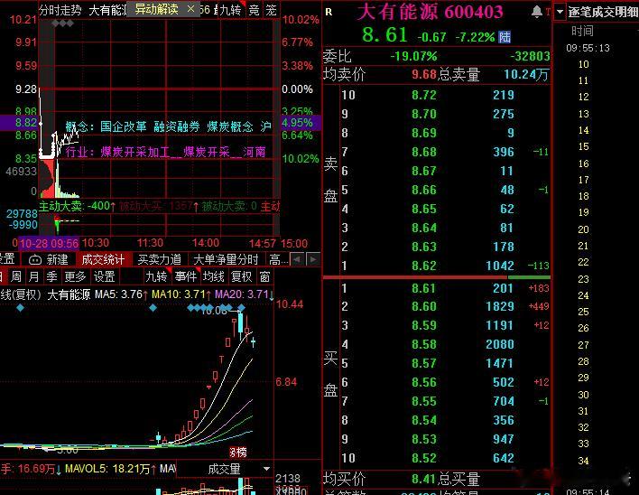Select the 月 monthly period button
The image size is (639, 495).
[33, 276]
